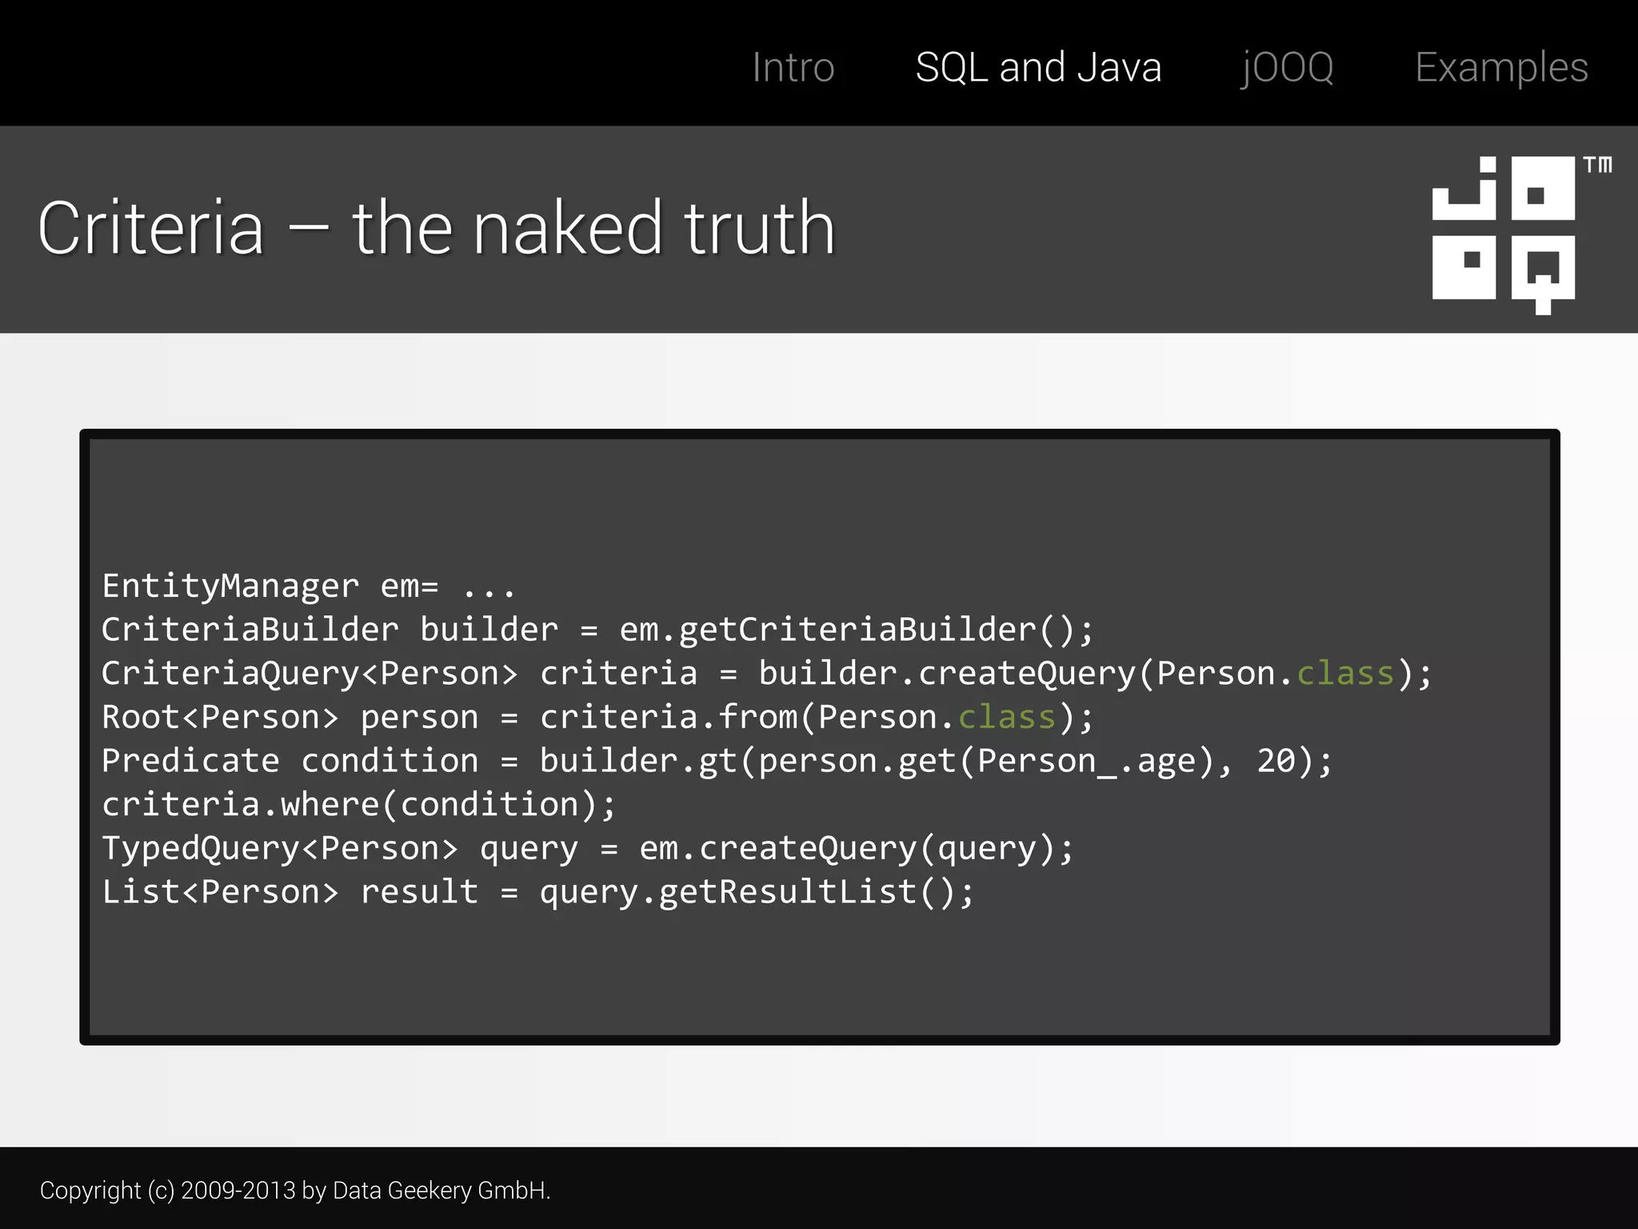Click the 'EntityManager em= ...' code line

click(309, 586)
